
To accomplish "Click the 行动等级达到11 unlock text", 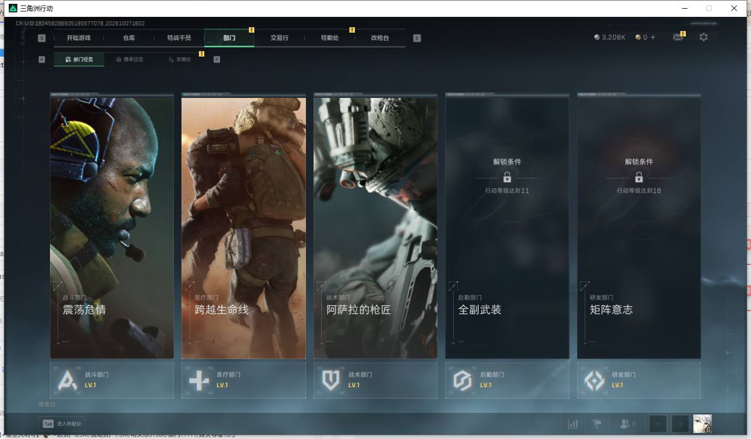I will pos(507,191).
